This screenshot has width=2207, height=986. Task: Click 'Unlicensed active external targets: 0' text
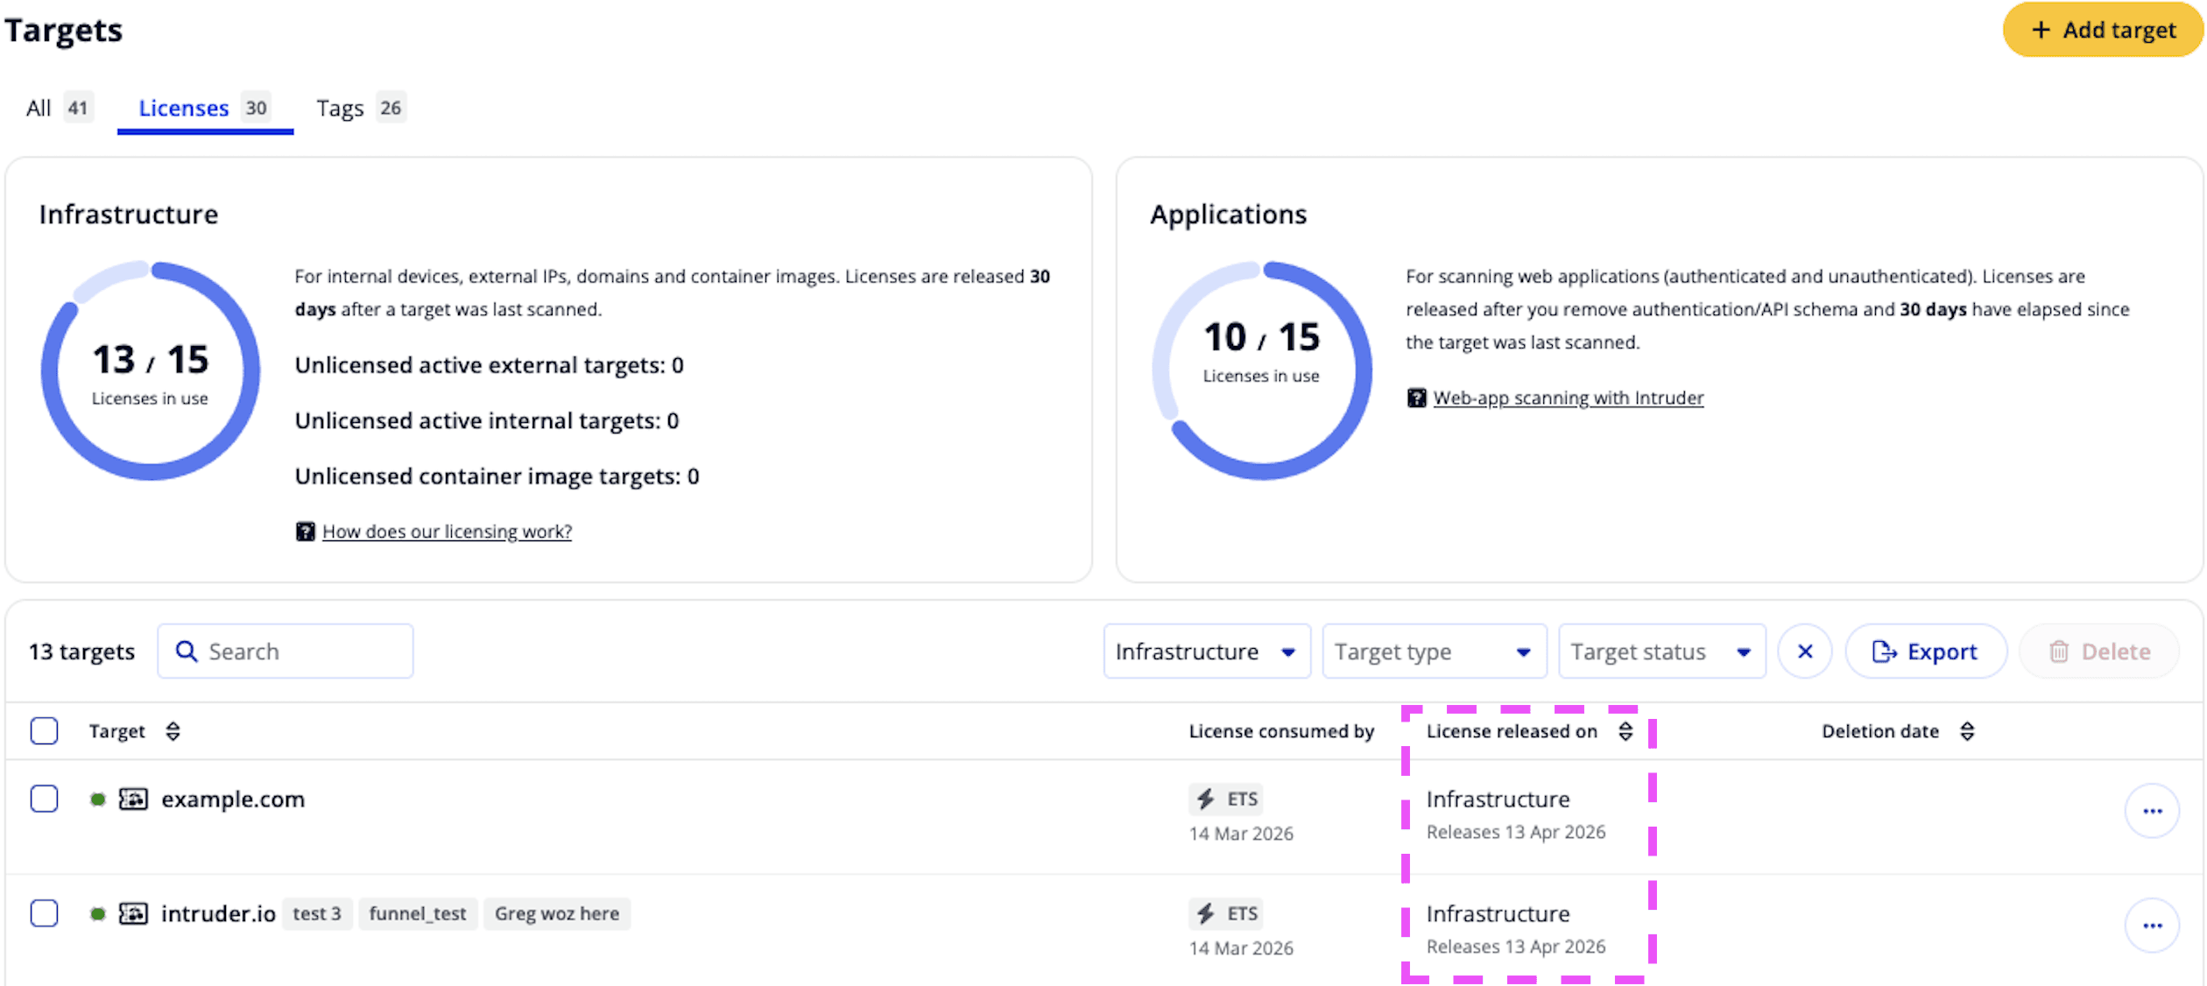489,365
